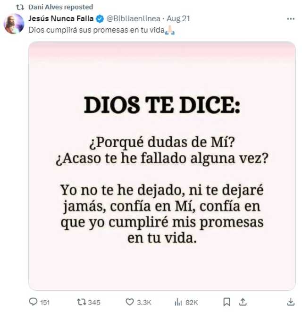This screenshot has height=312, width=302.
Task: Click the reply speech bubble icon
Action: [33, 302]
